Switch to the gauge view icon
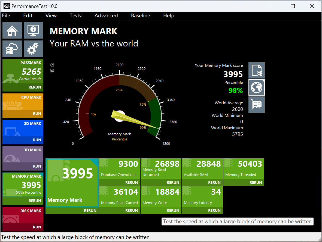The width and height of the screenshot is (322, 242). click(x=52, y=65)
